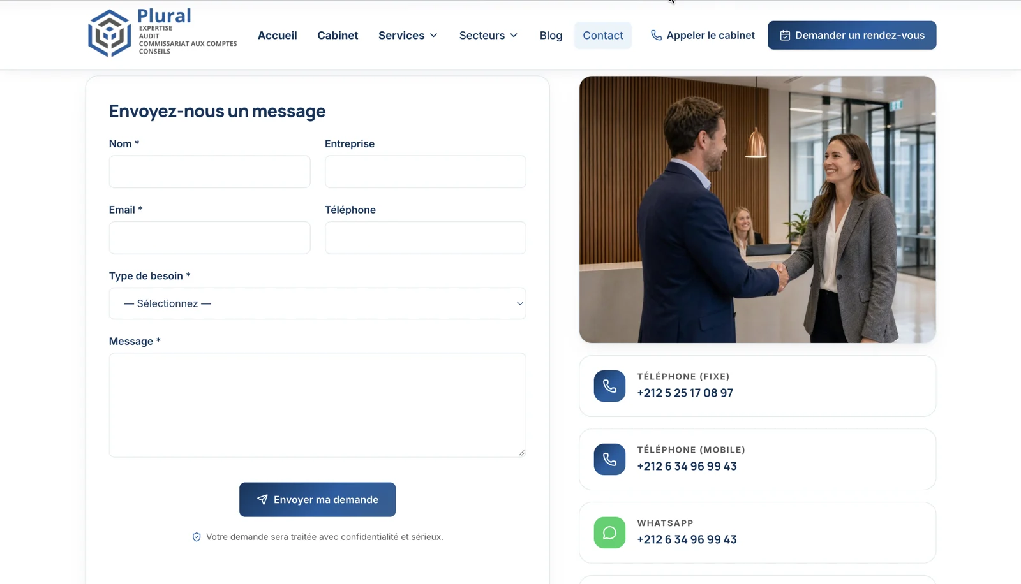Viewport: 1021px width, 584px height.
Task: Open the Type de besoin dropdown
Action: tap(317, 303)
